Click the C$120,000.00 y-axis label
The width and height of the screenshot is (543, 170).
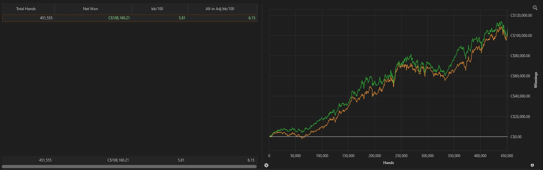521,15
